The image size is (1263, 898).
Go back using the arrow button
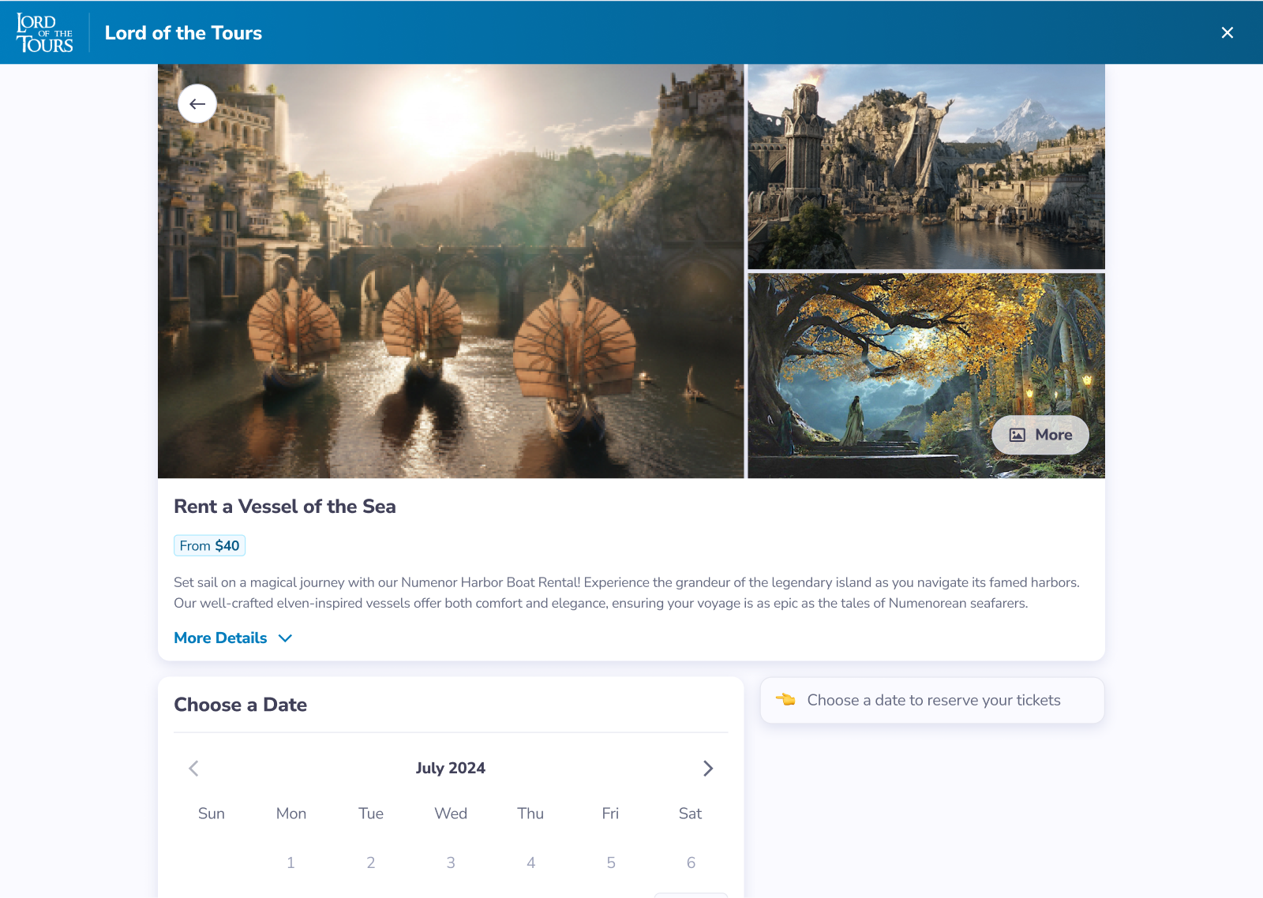197,103
